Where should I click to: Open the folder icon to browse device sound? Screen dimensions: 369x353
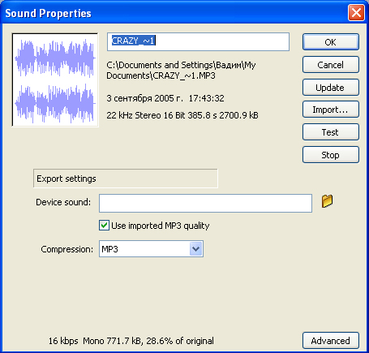point(327,201)
